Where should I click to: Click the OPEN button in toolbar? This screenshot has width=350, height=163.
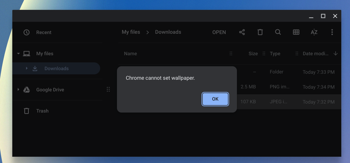coord(219,32)
